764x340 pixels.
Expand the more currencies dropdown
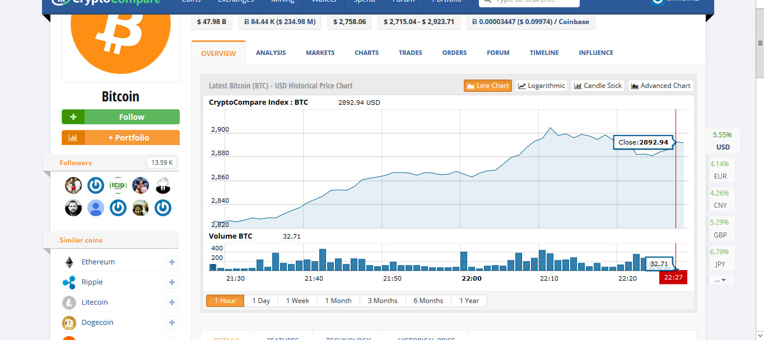pyautogui.click(x=720, y=280)
